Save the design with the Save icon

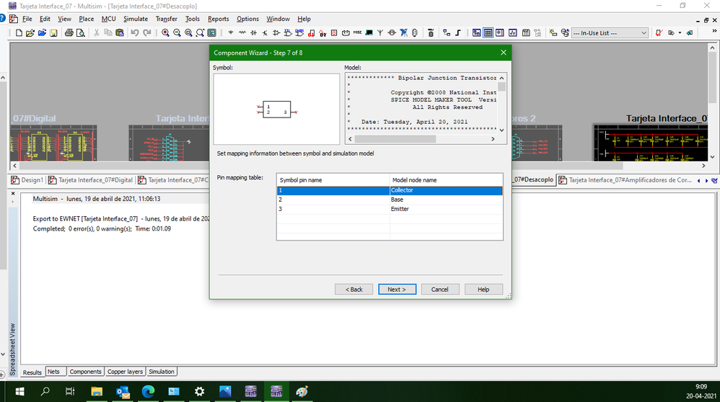pos(53,33)
